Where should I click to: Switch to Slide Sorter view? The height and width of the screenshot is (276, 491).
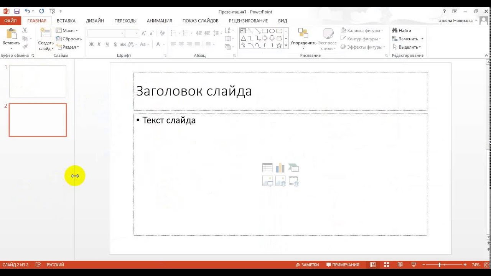(387, 264)
